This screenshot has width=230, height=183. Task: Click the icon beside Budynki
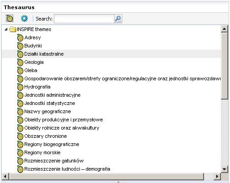pyautogui.click(x=20, y=46)
